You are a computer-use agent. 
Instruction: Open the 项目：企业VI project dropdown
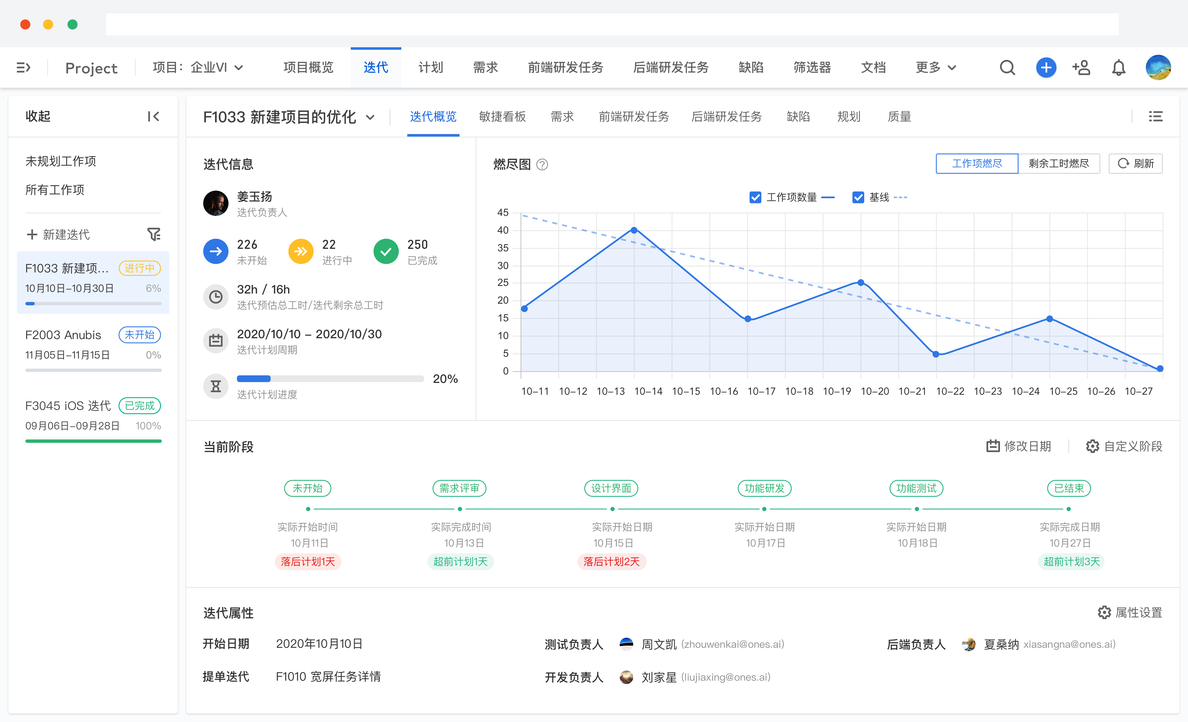(x=198, y=67)
